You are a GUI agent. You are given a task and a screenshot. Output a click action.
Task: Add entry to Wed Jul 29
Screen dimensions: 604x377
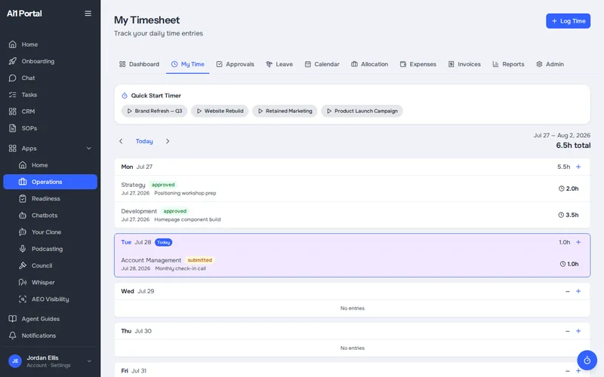578,291
